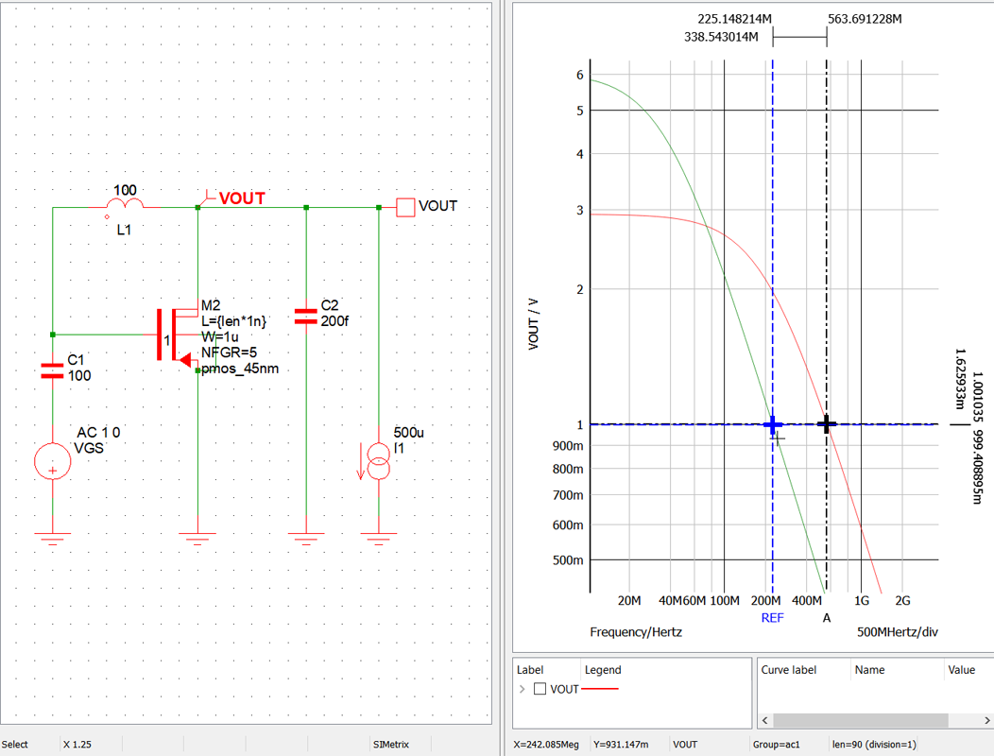This screenshot has height=756, width=994.
Task: Select the VOUT terminal port symbol
Action: click(x=405, y=207)
